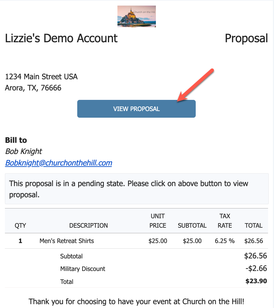
Task: Select the Lizzie's Demo Account heading
Action: (x=61, y=38)
